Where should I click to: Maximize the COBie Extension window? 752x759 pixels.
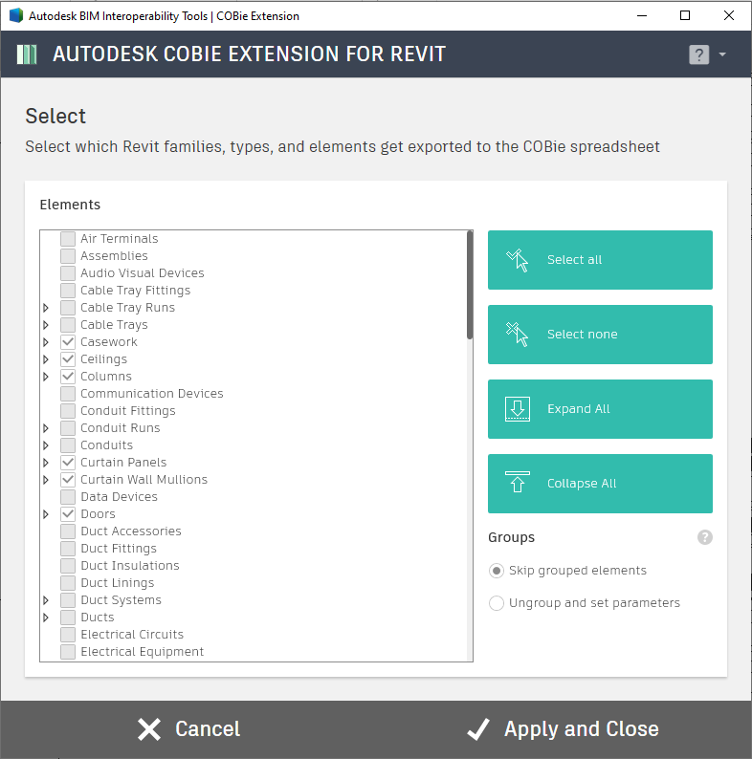685,15
